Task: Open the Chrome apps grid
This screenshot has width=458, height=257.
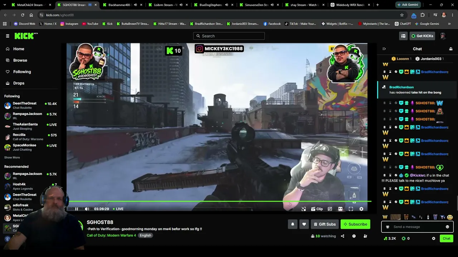Action: (5, 24)
